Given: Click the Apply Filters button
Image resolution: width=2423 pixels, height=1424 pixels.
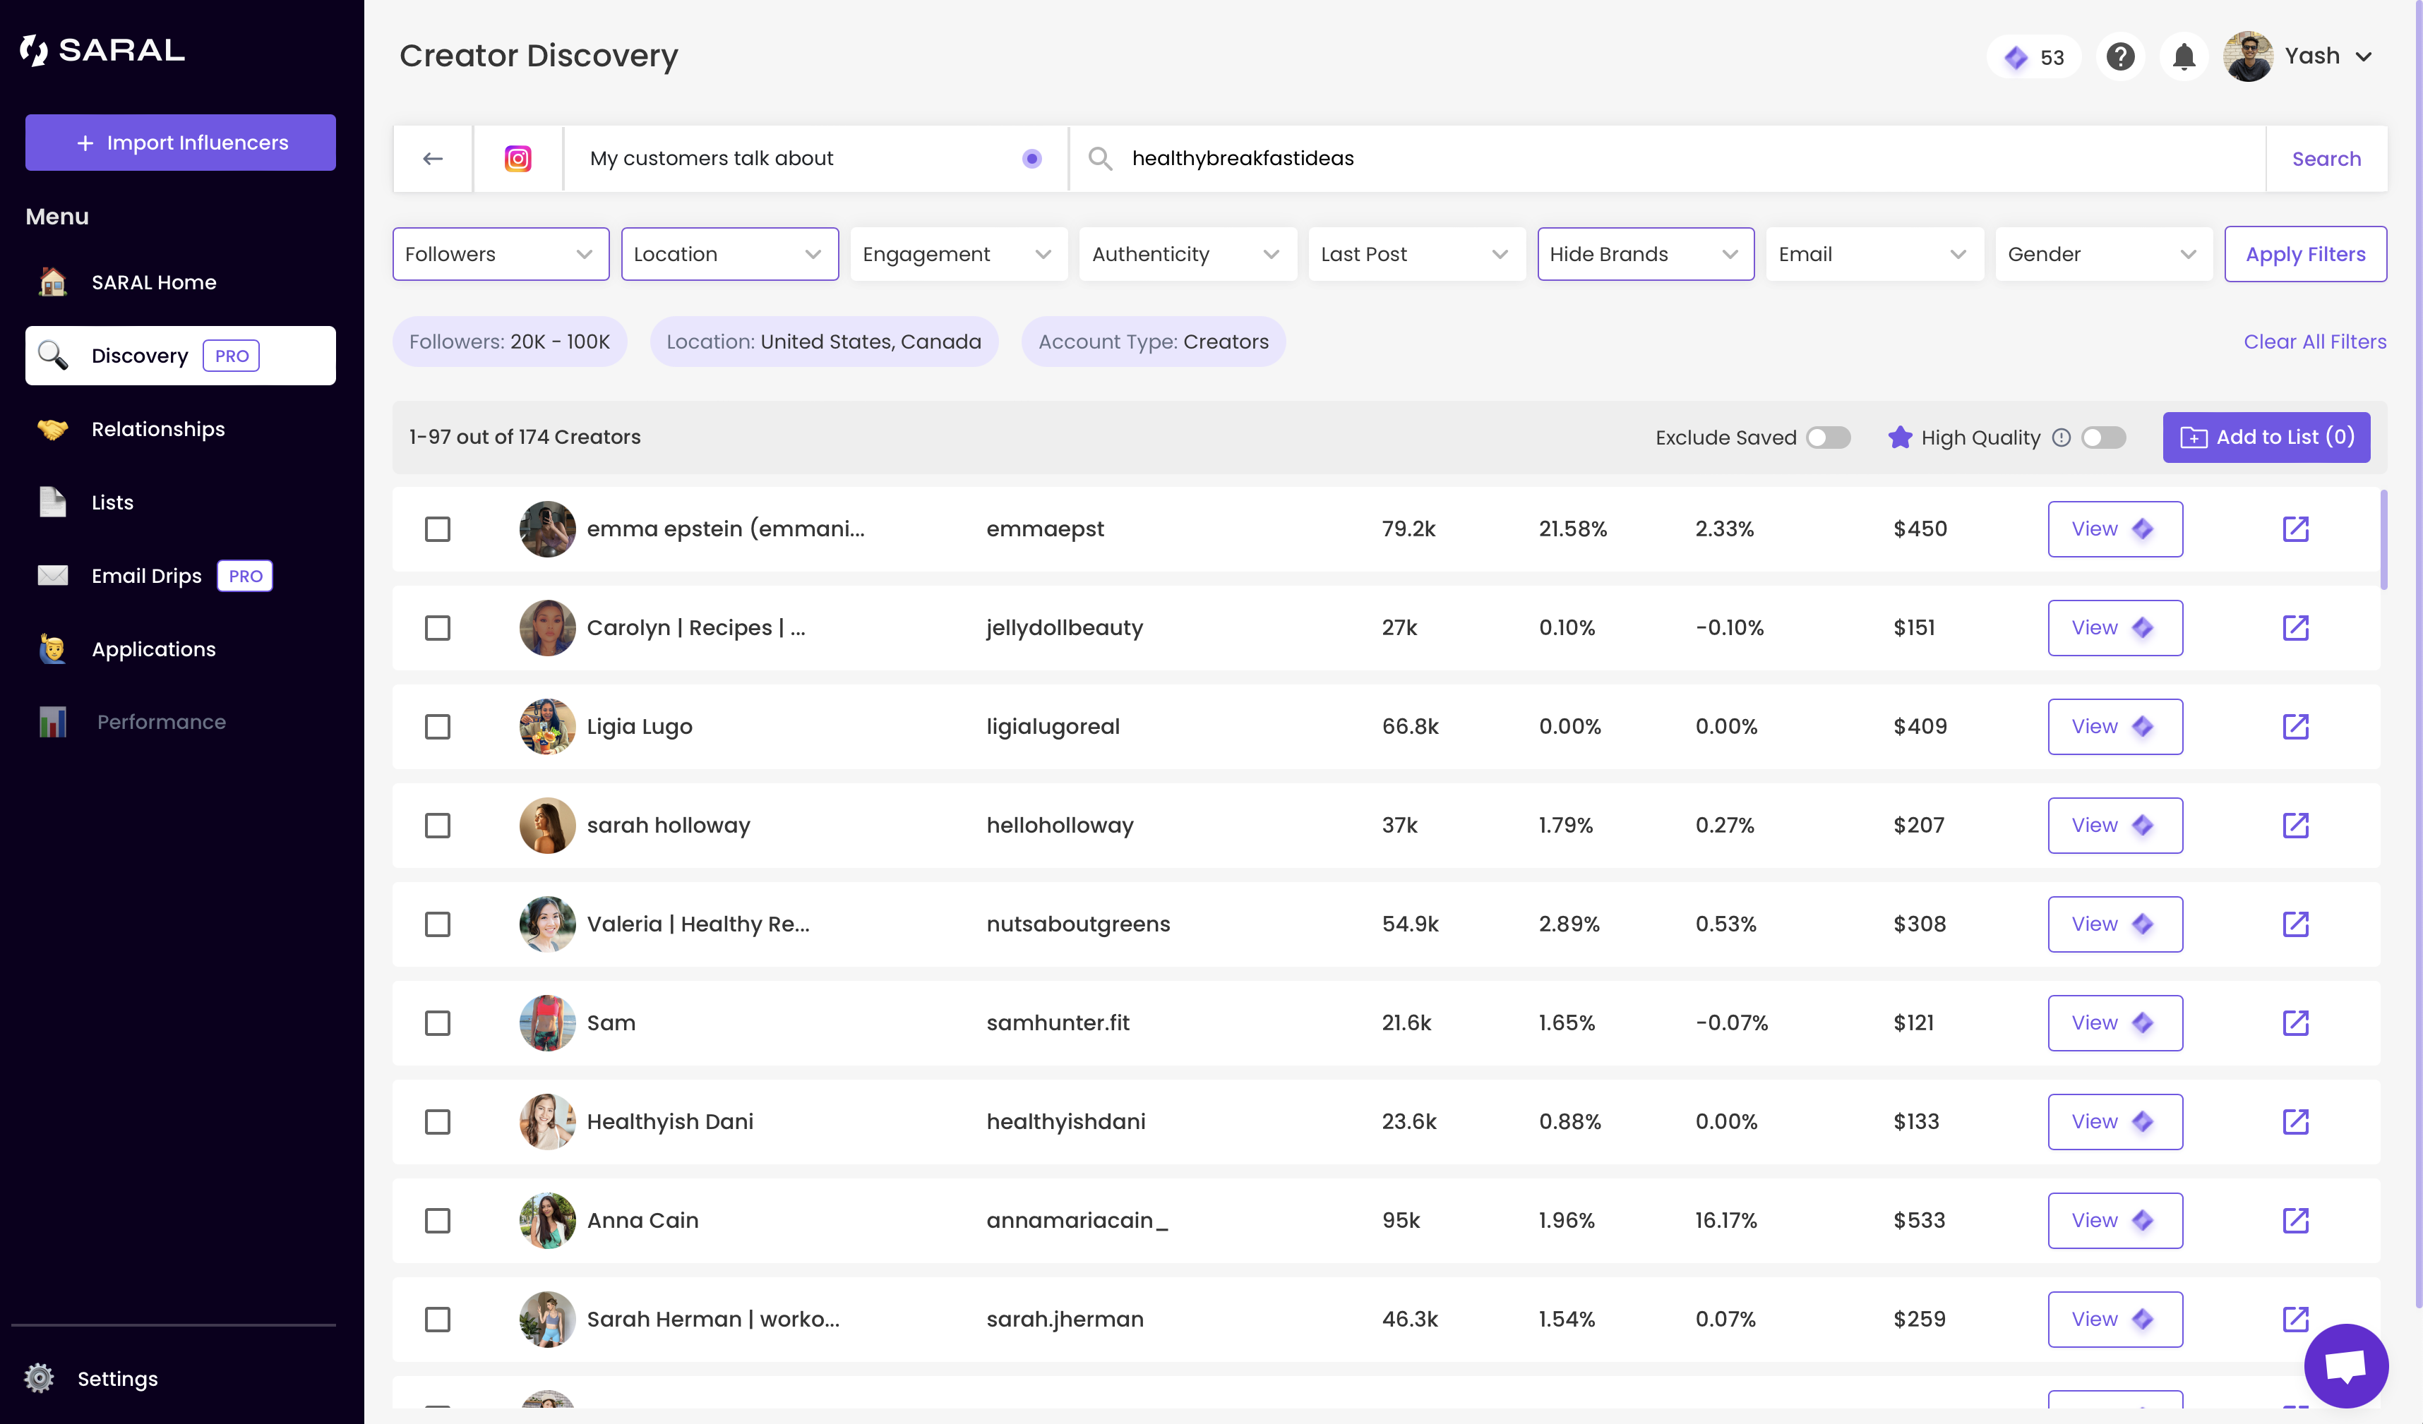Looking at the screenshot, I should (x=2304, y=255).
